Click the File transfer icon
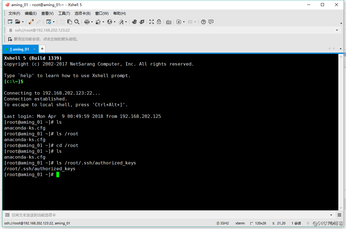The width and height of the screenshot is (346, 229). click(98, 22)
